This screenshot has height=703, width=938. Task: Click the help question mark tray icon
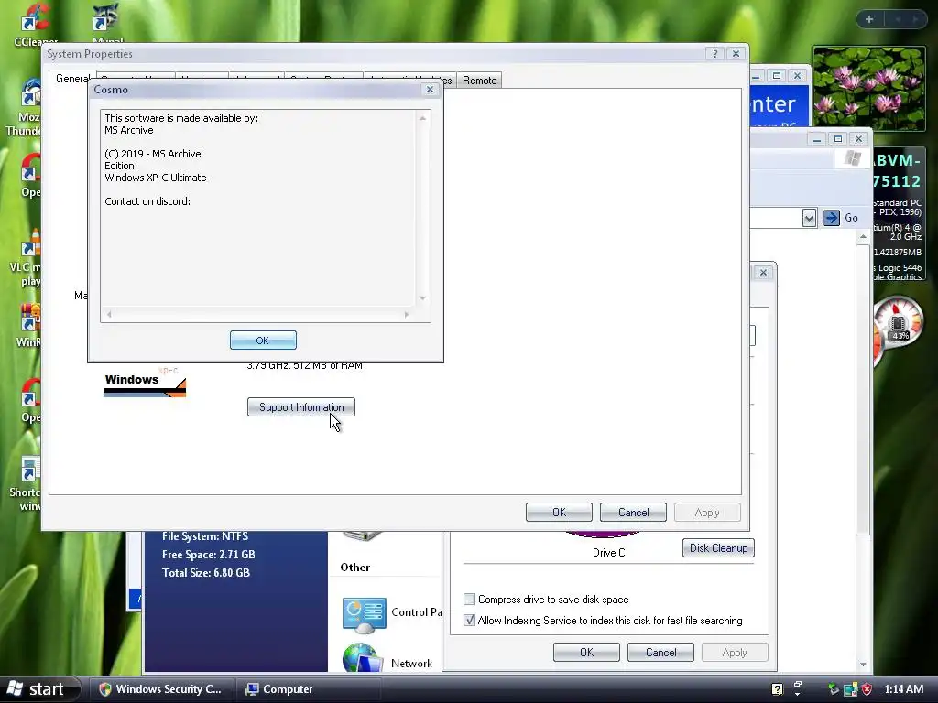(777, 689)
